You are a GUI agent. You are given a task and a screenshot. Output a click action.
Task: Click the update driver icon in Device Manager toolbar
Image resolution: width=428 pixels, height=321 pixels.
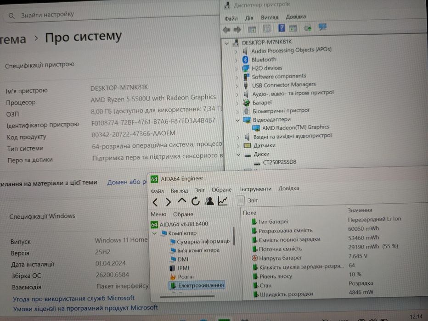308,28
